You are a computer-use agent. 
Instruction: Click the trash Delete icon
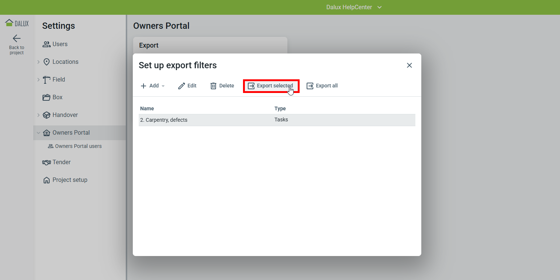[213, 86]
